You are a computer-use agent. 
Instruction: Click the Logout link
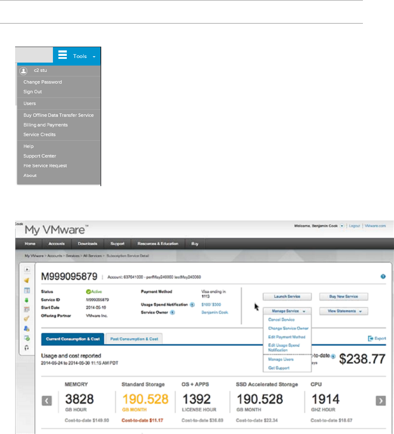click(355, 226)
